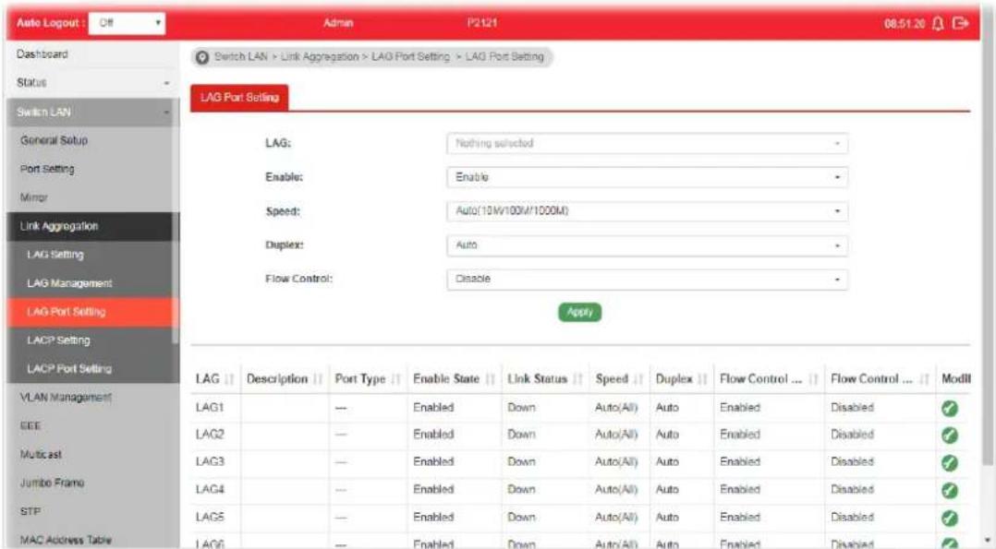This screenshot has height=549, width=996.
Task: Modify LAG2 via its green edit icon
Action: [949, 436]
